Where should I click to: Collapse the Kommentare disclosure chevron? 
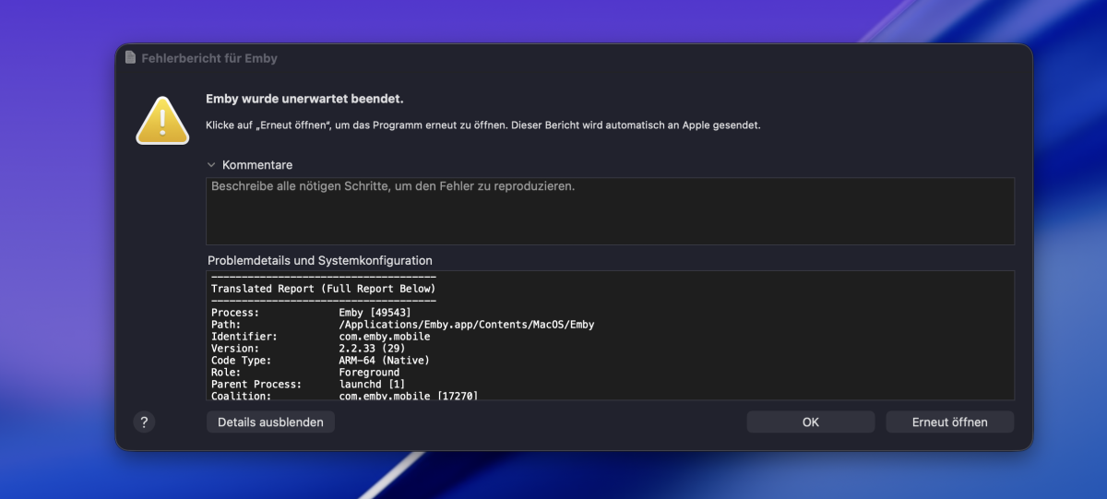click(x=211, y=165)
